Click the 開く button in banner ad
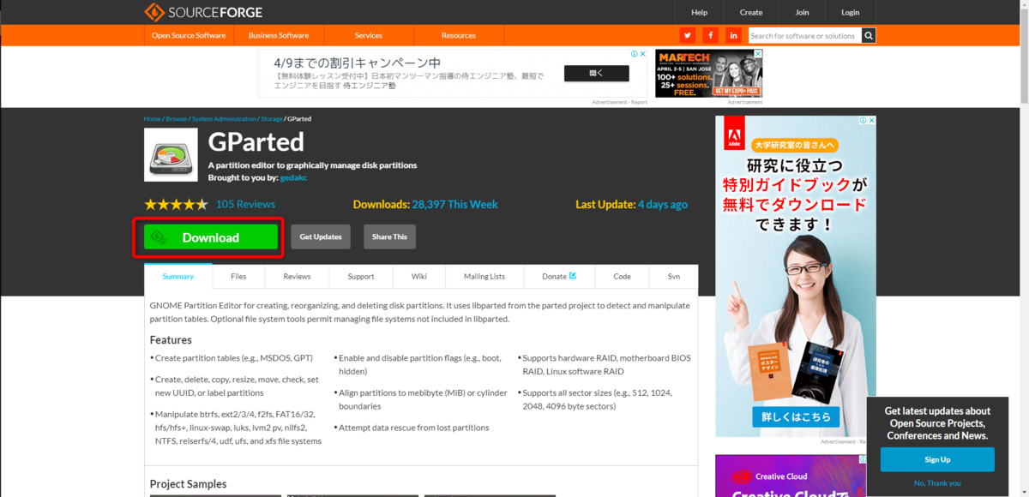 596,73
